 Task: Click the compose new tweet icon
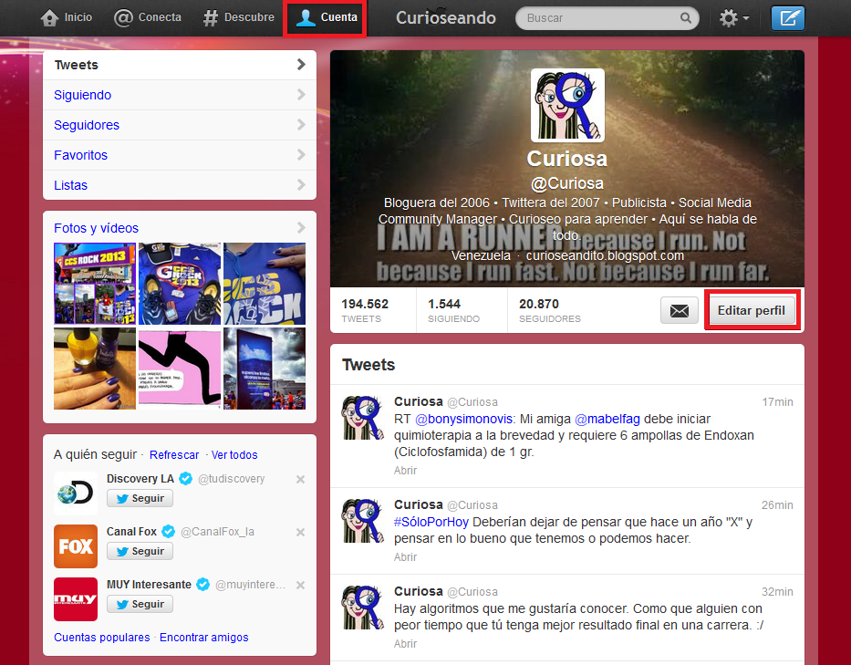tap(787, 17)
